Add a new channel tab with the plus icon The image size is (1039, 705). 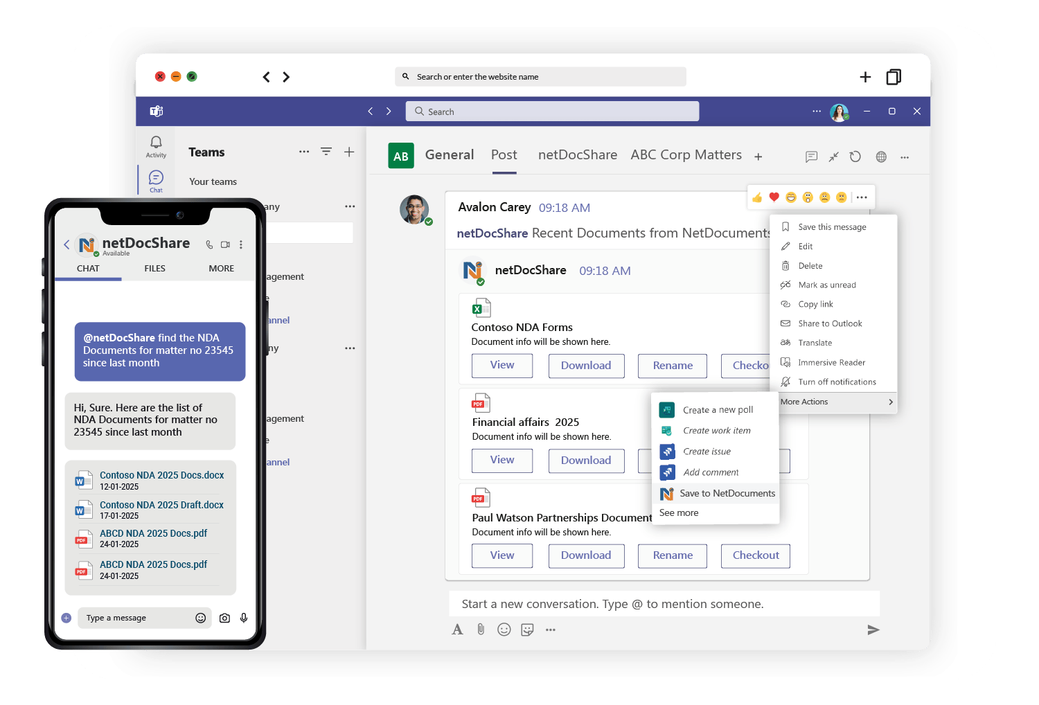(758, 157)
